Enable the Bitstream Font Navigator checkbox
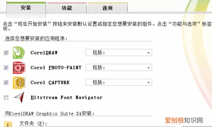 [6, 97]
